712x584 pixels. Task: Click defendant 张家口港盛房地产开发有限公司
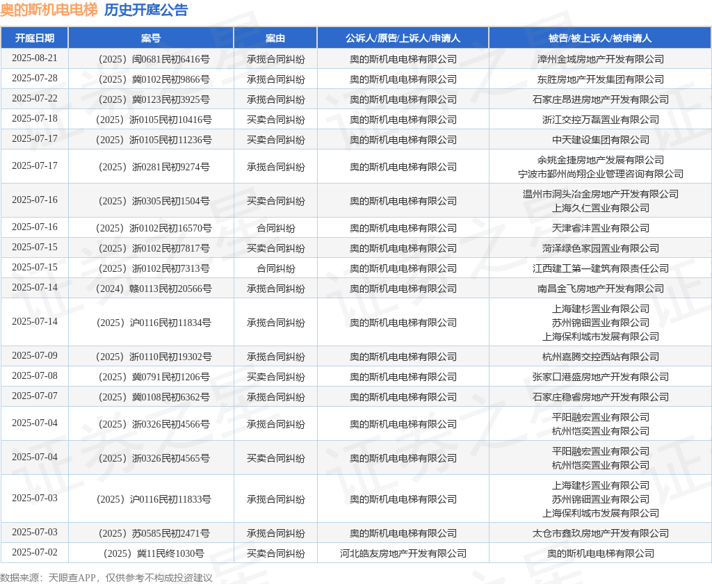[x=600, y=377]
